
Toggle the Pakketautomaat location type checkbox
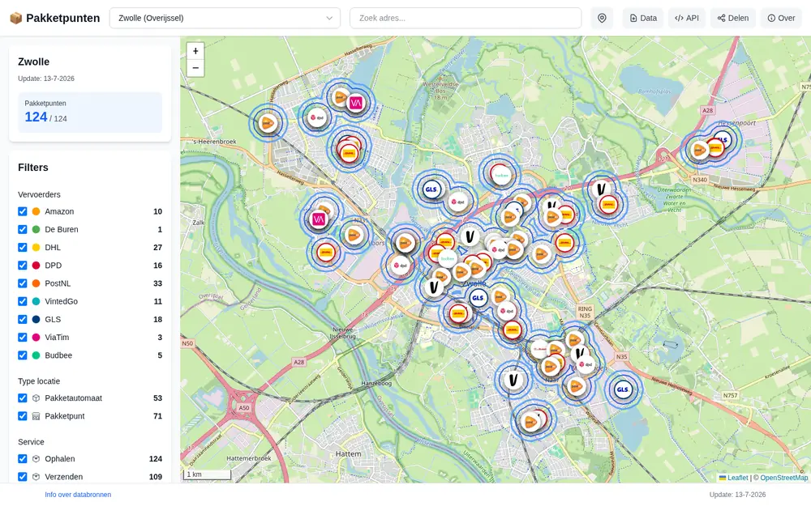(22, 398)
